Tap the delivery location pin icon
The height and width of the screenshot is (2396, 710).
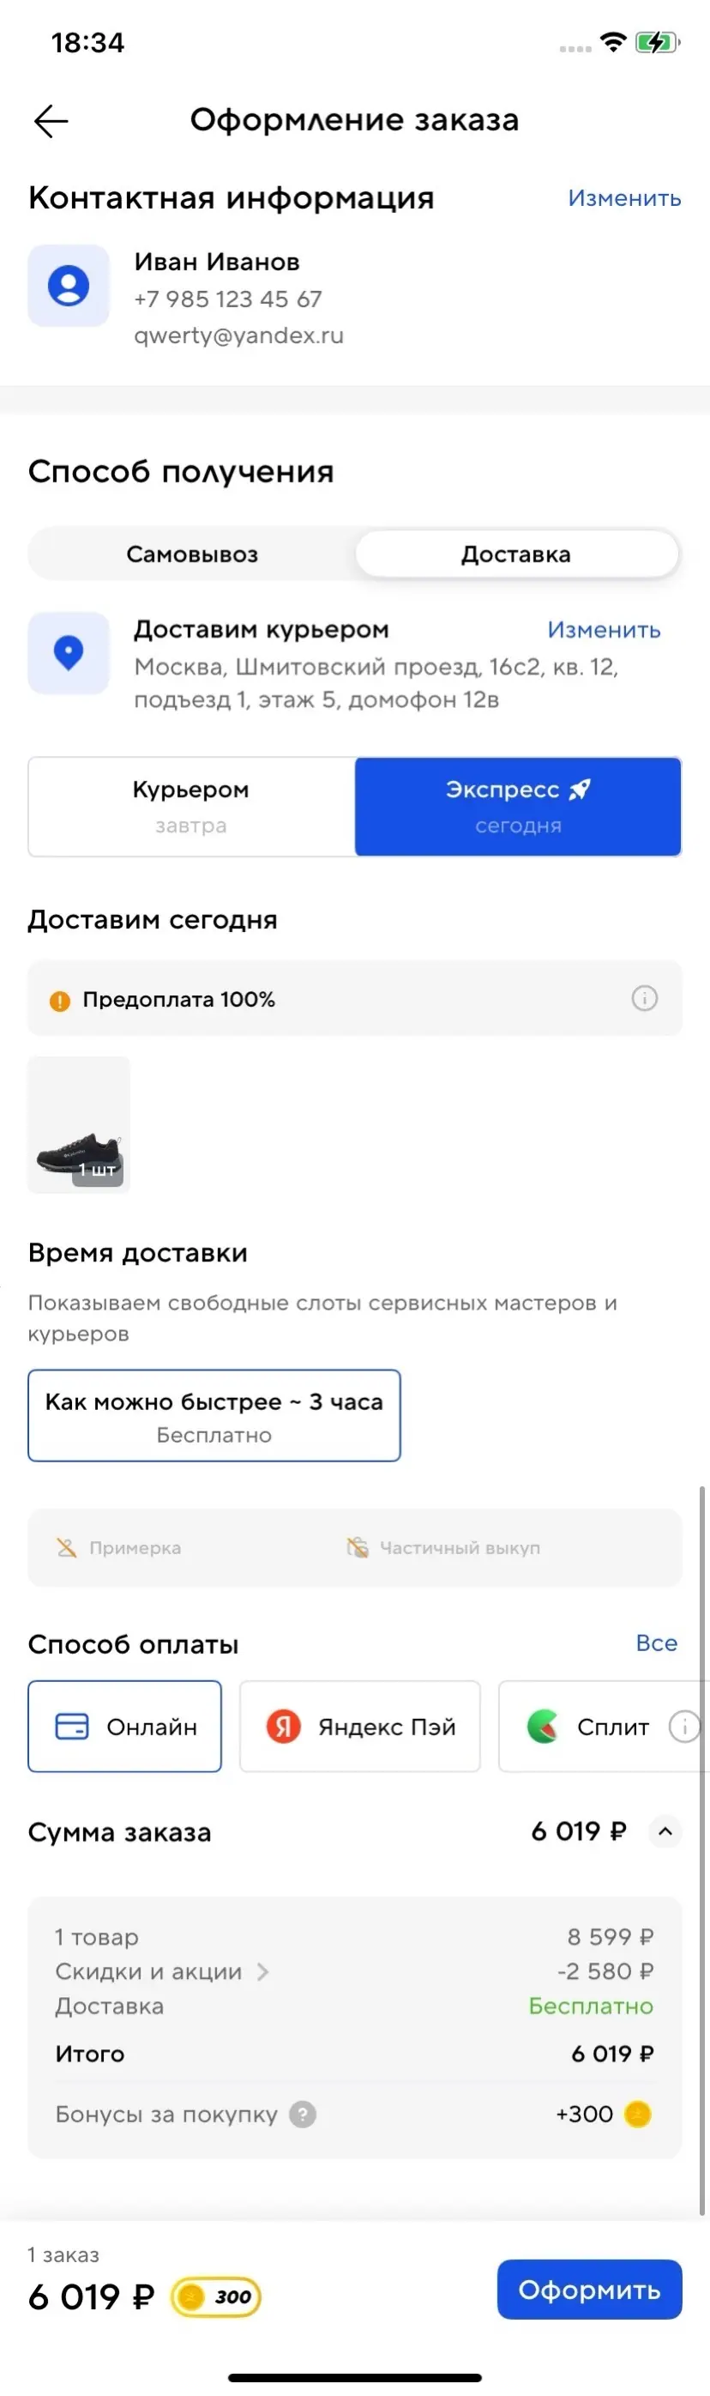click(x=69, y=653)
